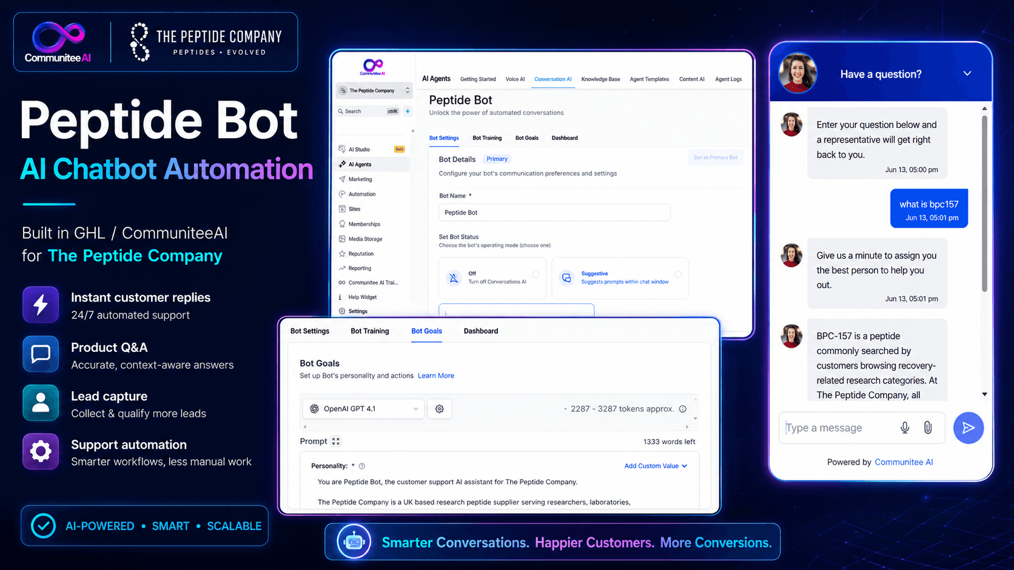Click chat scrollbar up arrow

click(984, 108)
